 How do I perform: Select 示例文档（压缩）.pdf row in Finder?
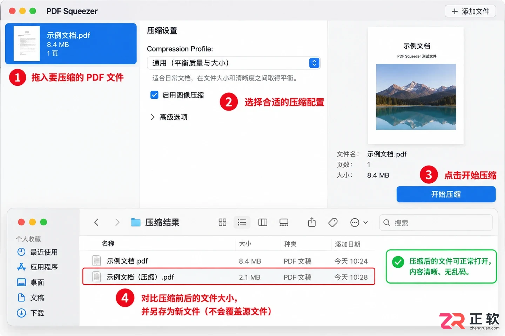coord(229,277)
